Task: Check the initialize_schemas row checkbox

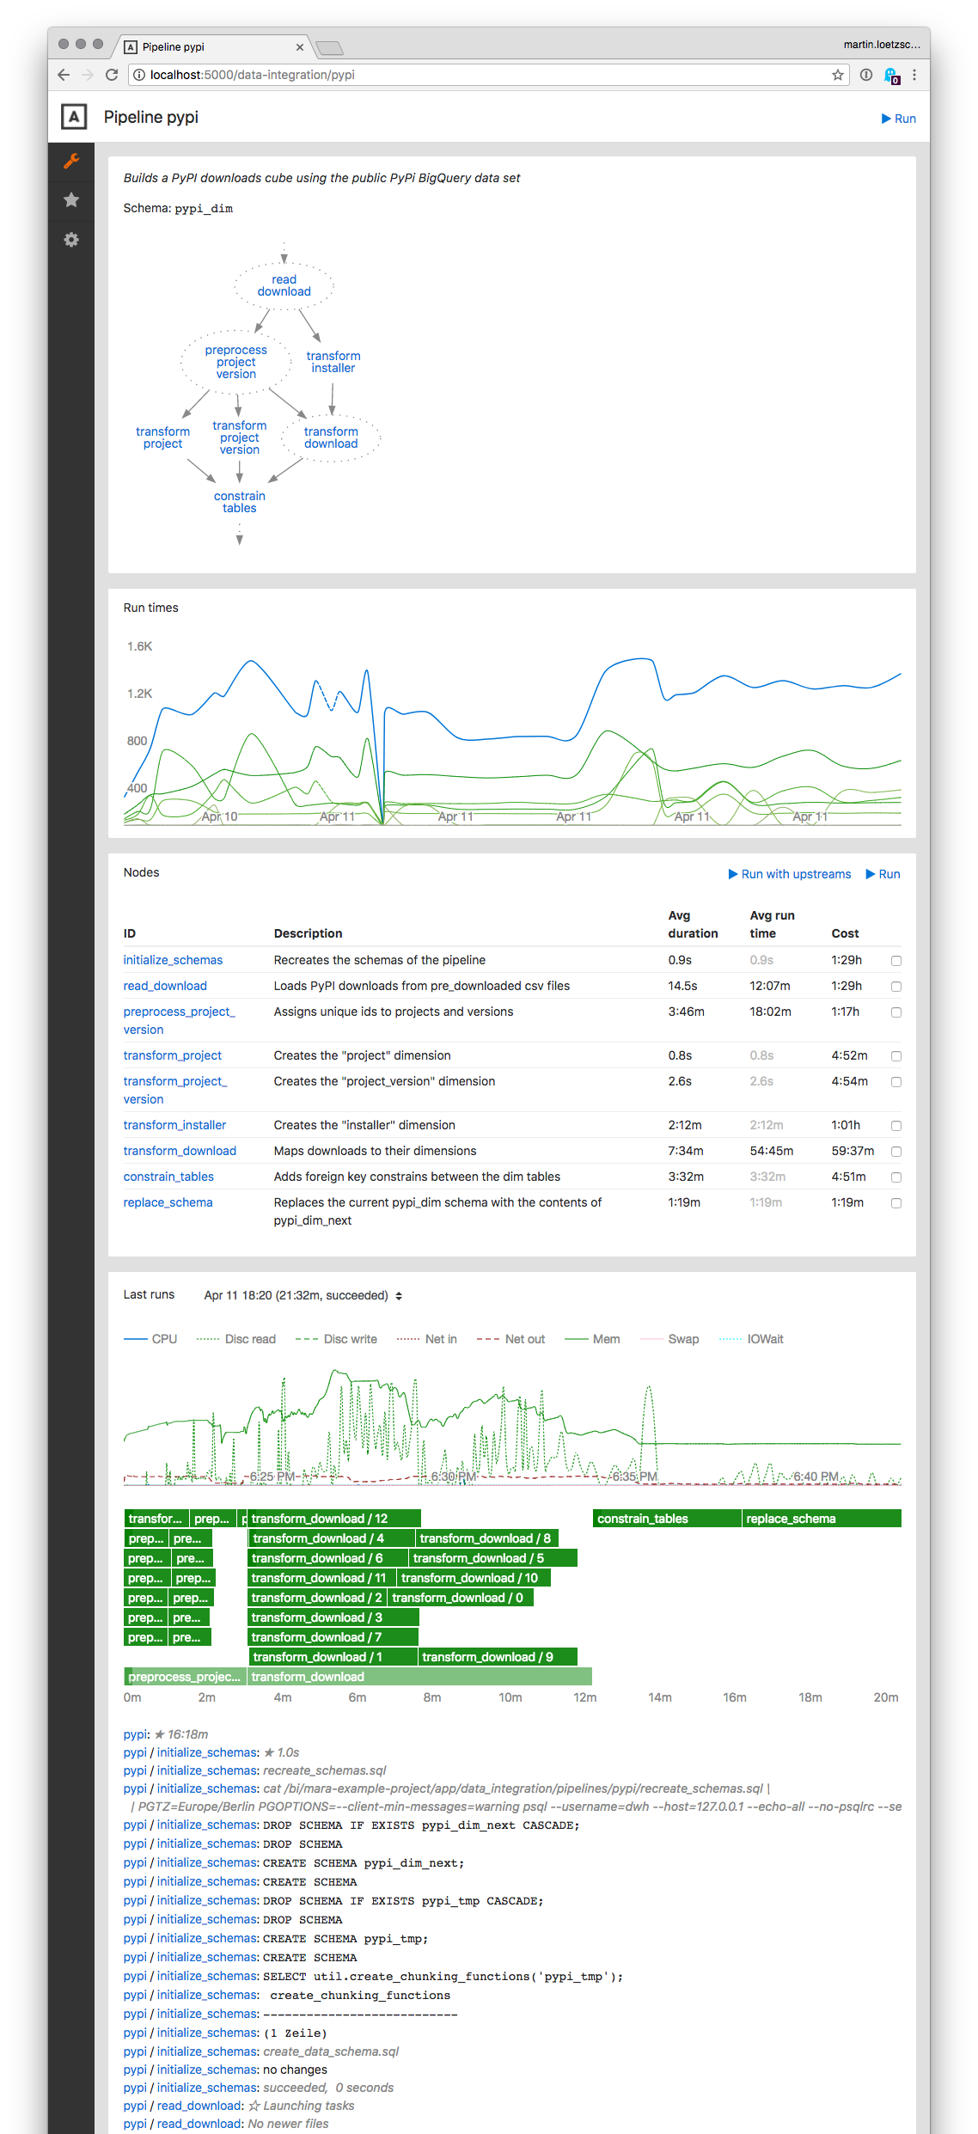Action: (896, 961)
